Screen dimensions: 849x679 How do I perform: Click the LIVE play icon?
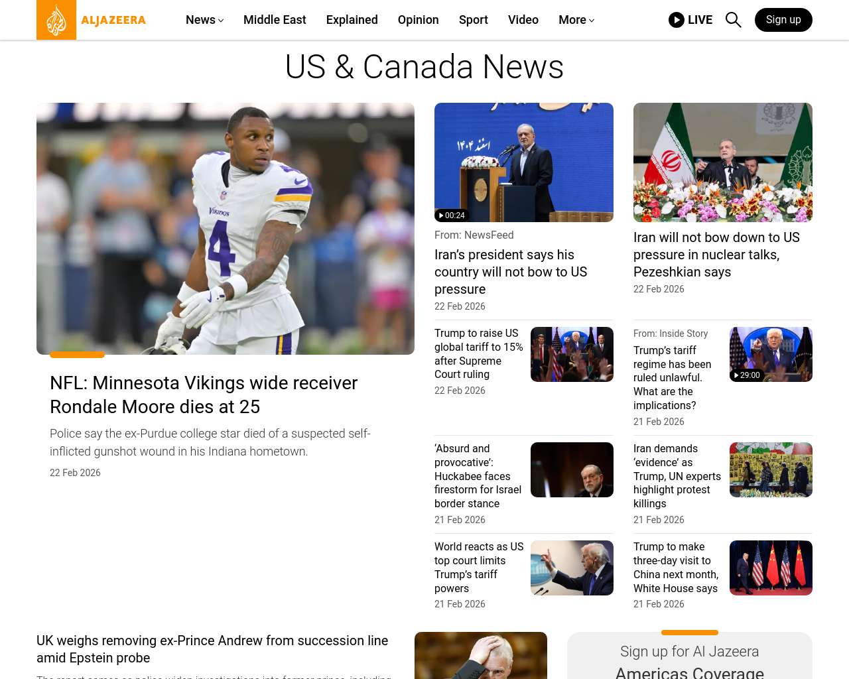tap(676, 20)
